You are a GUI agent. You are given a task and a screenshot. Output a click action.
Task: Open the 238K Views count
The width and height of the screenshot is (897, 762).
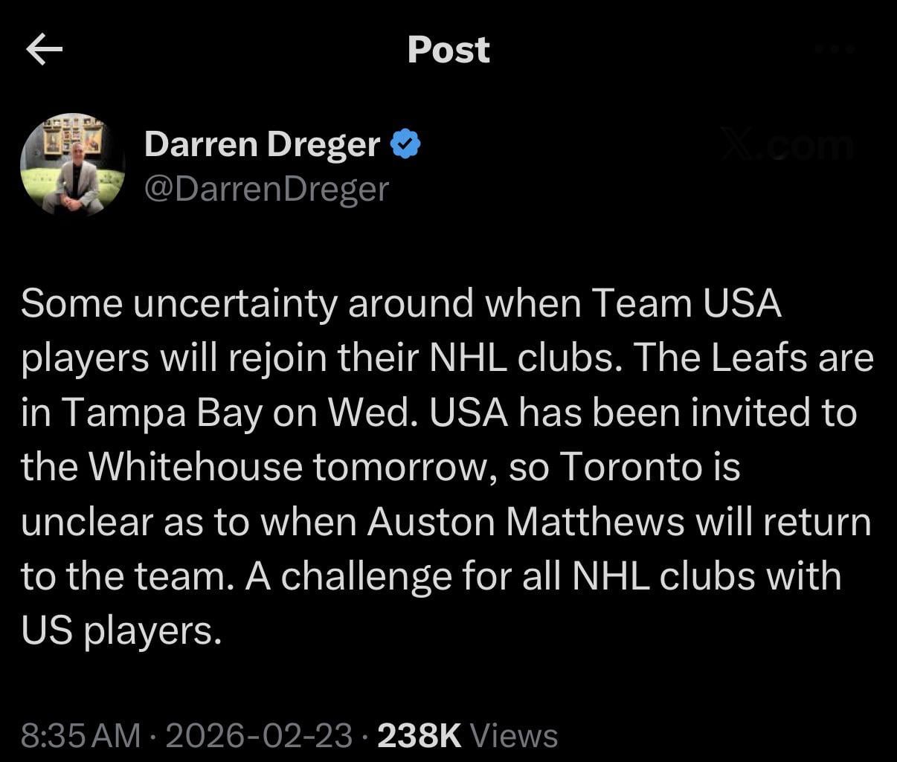pos(468,736)
